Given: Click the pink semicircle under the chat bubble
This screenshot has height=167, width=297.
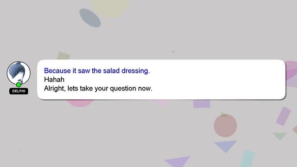Looking at the screenshot, I should point(80,103).
